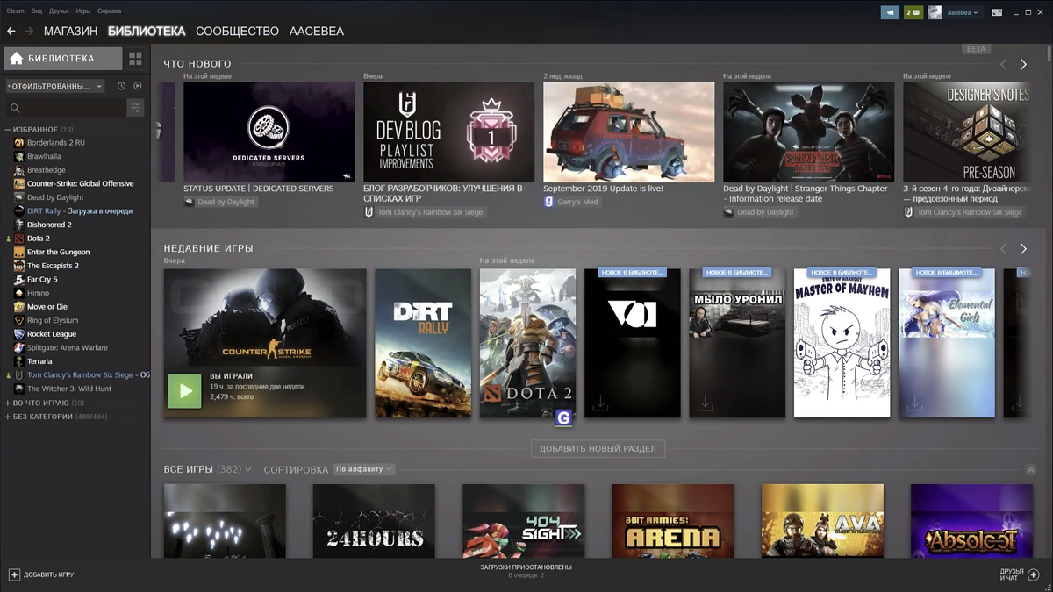
Task: Open advanced filter sliders icon
Action: point(135,108)
